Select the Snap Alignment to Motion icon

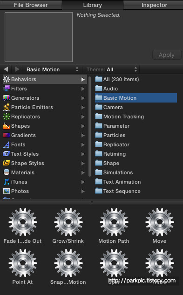pyautogui.click(x=68, y=263)
